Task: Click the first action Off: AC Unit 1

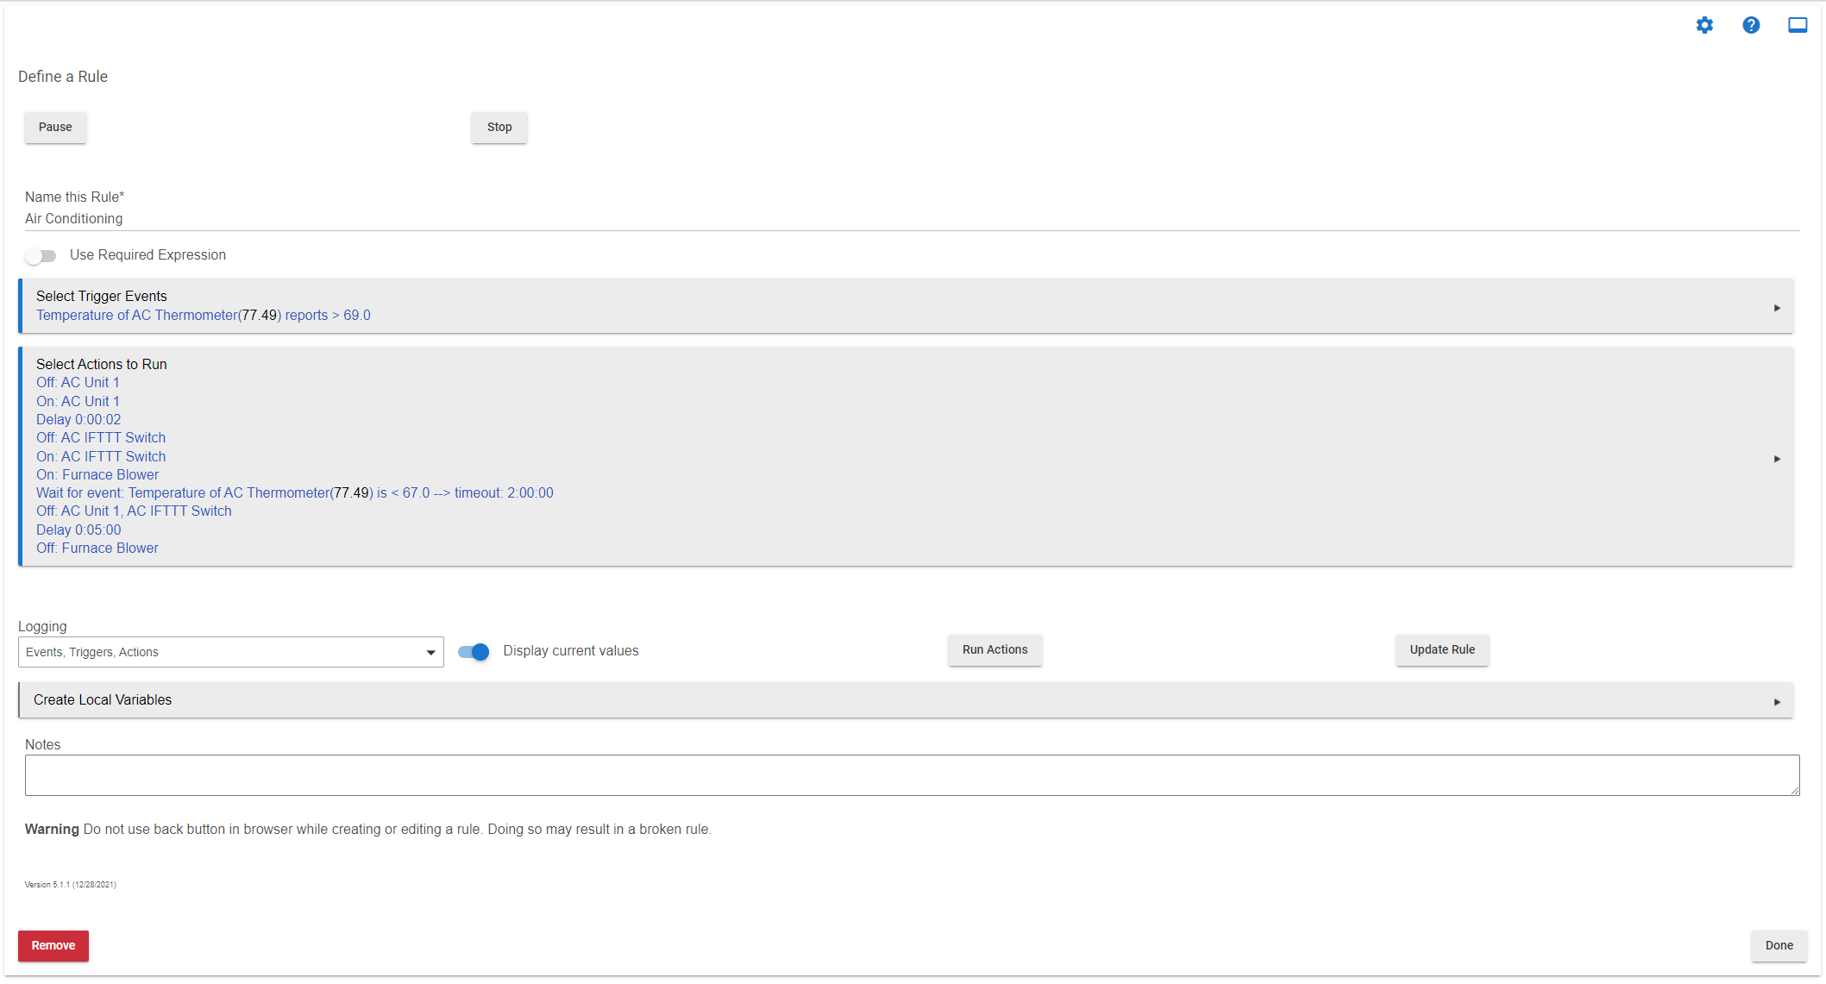Action: pos(78,383)
